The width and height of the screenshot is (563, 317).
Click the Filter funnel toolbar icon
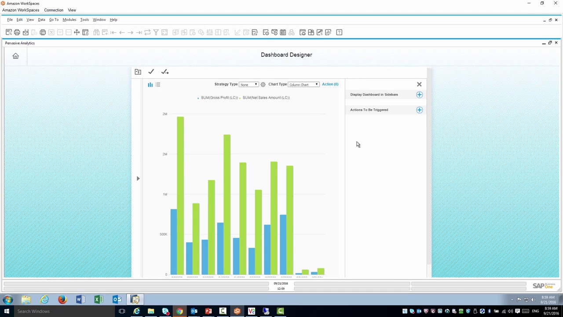click(x=156, y=32)
